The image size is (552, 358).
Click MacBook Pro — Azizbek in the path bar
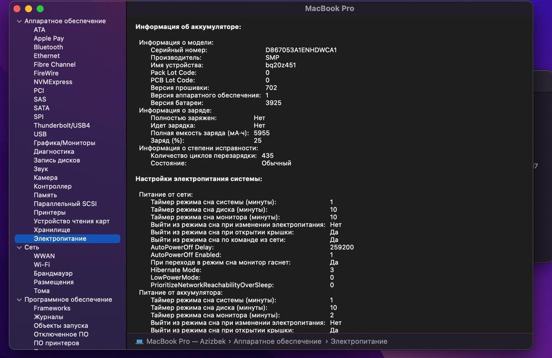[186, 341]
